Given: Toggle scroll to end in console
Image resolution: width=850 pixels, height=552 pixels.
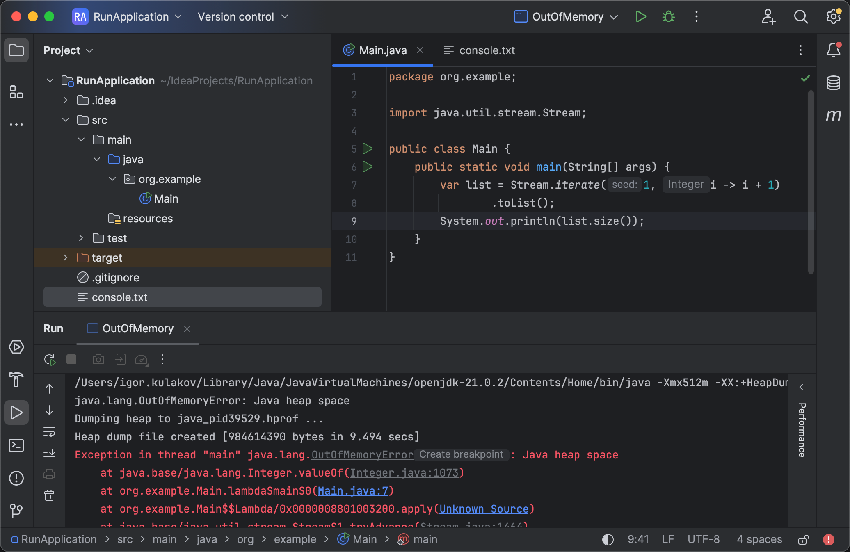Looking at the screenshot, I should tap(49, 453).
